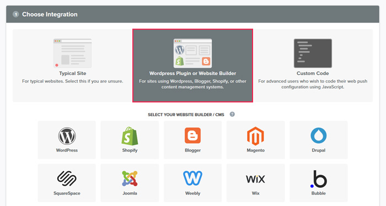Select the Magento logo icon
This screenshot has width=386, height=206.
click(255, 136)
